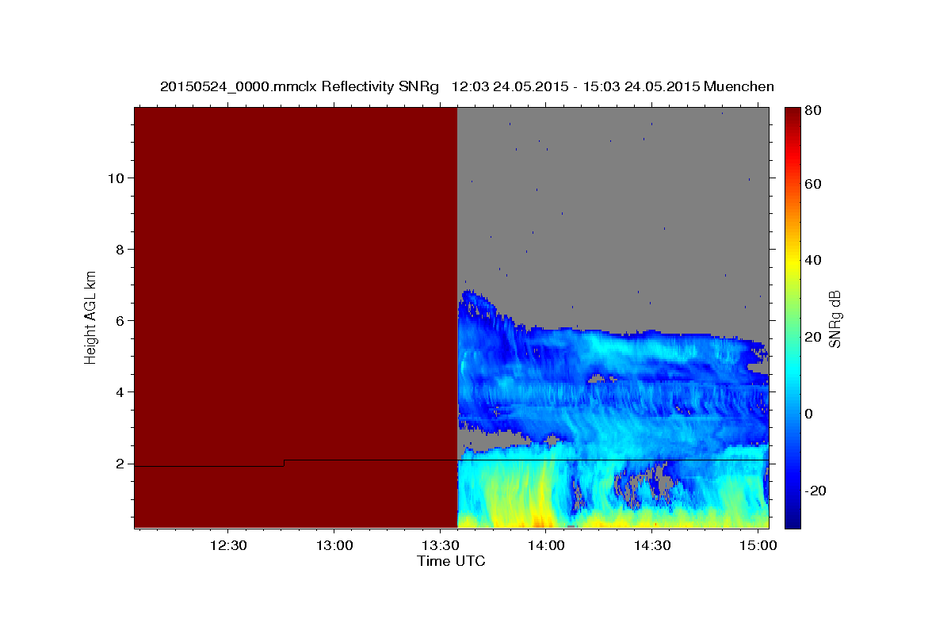Viewport: 951px width, 634px height.
Task: Click the colorbar tick label 20
Action: tap(812, 337)
